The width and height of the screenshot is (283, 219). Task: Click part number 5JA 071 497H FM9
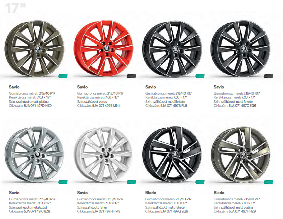click(106, 211)
